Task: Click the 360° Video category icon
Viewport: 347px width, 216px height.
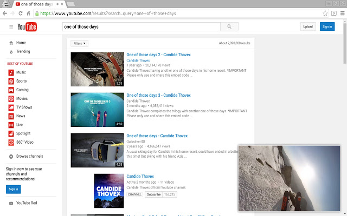Action: coord(11,143)
